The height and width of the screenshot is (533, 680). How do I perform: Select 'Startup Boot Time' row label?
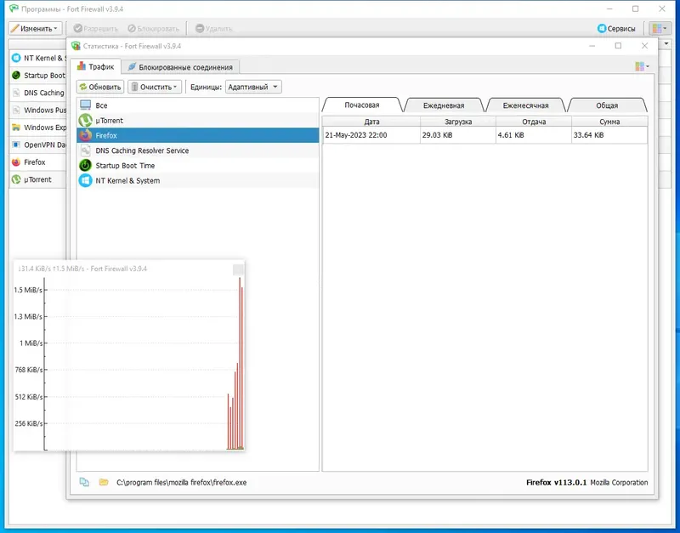tap(125, 165)
